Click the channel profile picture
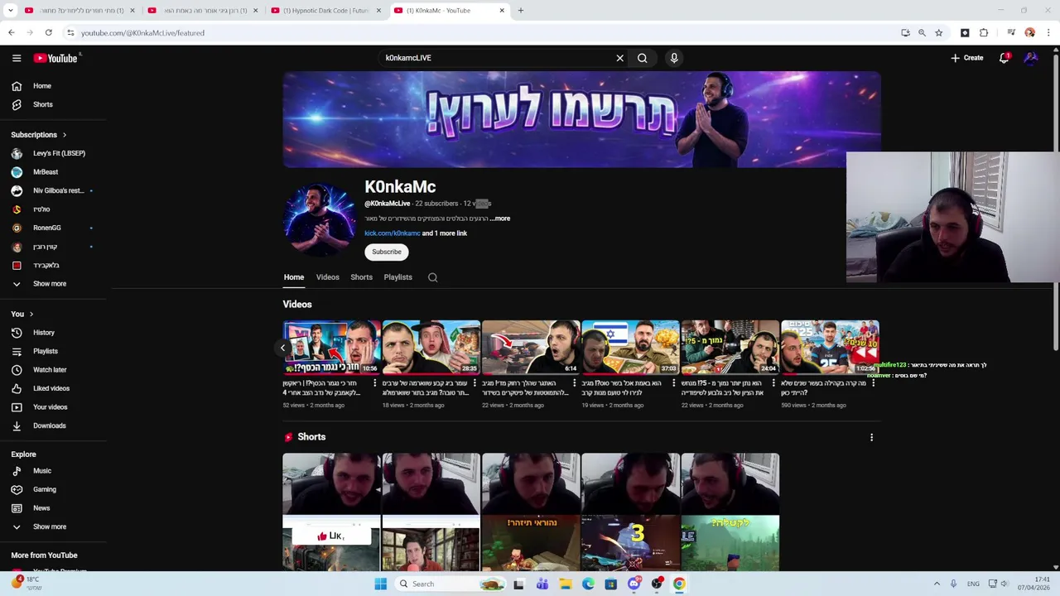 [319, 219]
